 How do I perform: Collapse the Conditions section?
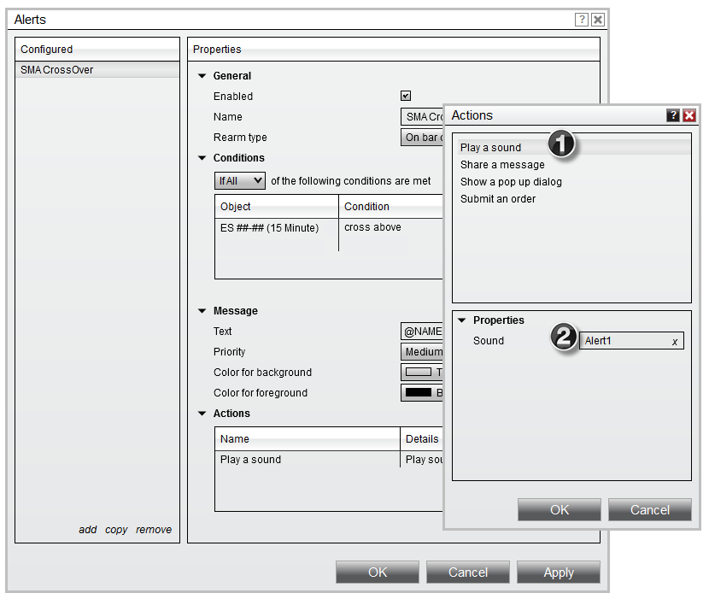pyautogui.click(x=202, y=158)
